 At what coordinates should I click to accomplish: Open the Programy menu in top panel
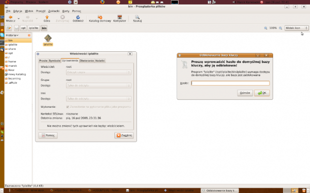pyautogui.click(x=16, y=2)
